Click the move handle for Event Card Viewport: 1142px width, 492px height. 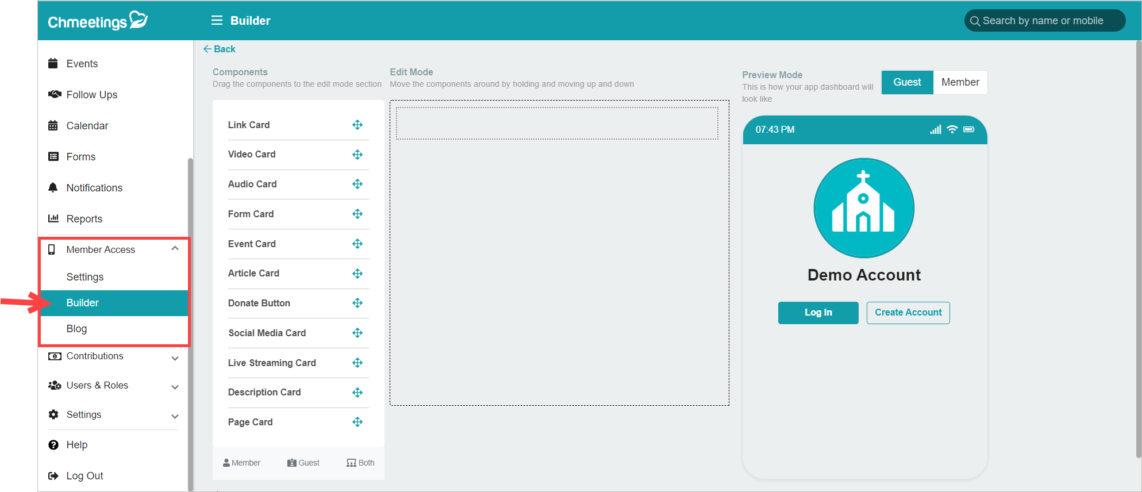point(357,244)
